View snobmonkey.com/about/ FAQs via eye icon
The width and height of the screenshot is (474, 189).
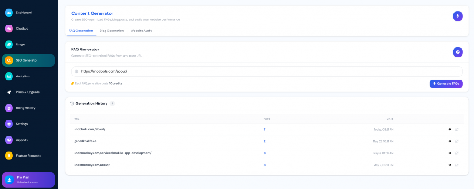pyautogui.click(x=450, y=165)
